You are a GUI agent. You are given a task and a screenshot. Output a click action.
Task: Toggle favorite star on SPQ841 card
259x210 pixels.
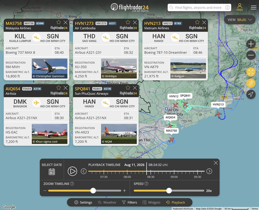tap(128, 88)
